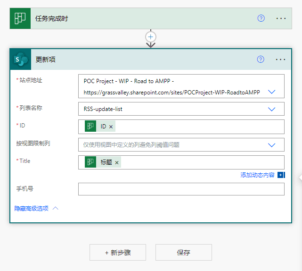
Task: Click the 手机号 input field
Action: click(x=181, y=189)
